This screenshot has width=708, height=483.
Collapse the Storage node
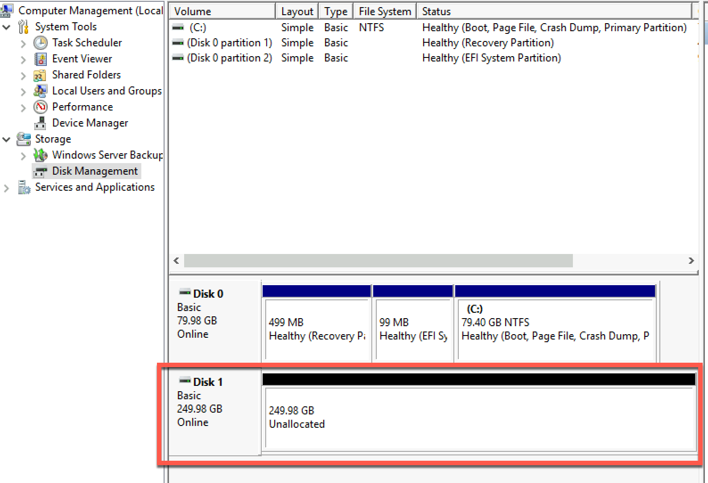(7, 139)
